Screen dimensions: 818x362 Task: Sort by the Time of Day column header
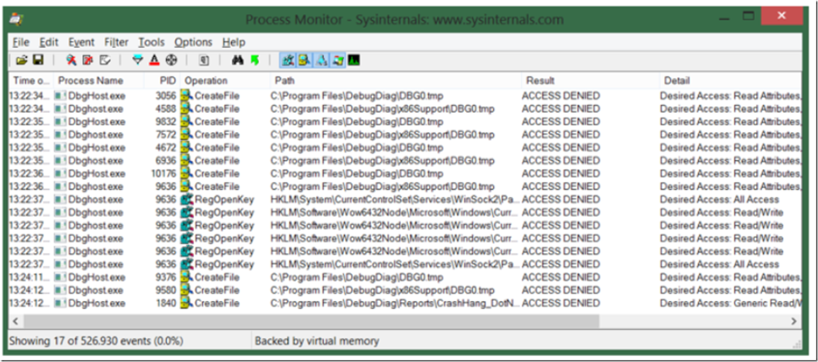(x=31, y=80)
